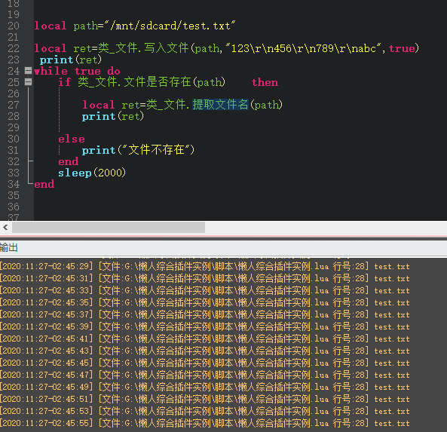The image size is (447, 432).
Task: Click output log entry at 02:45:47
Action: coord(205,375)
